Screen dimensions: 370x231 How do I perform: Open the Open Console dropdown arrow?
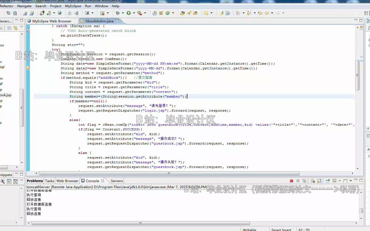pyautogui.click(x=351, y=181)
